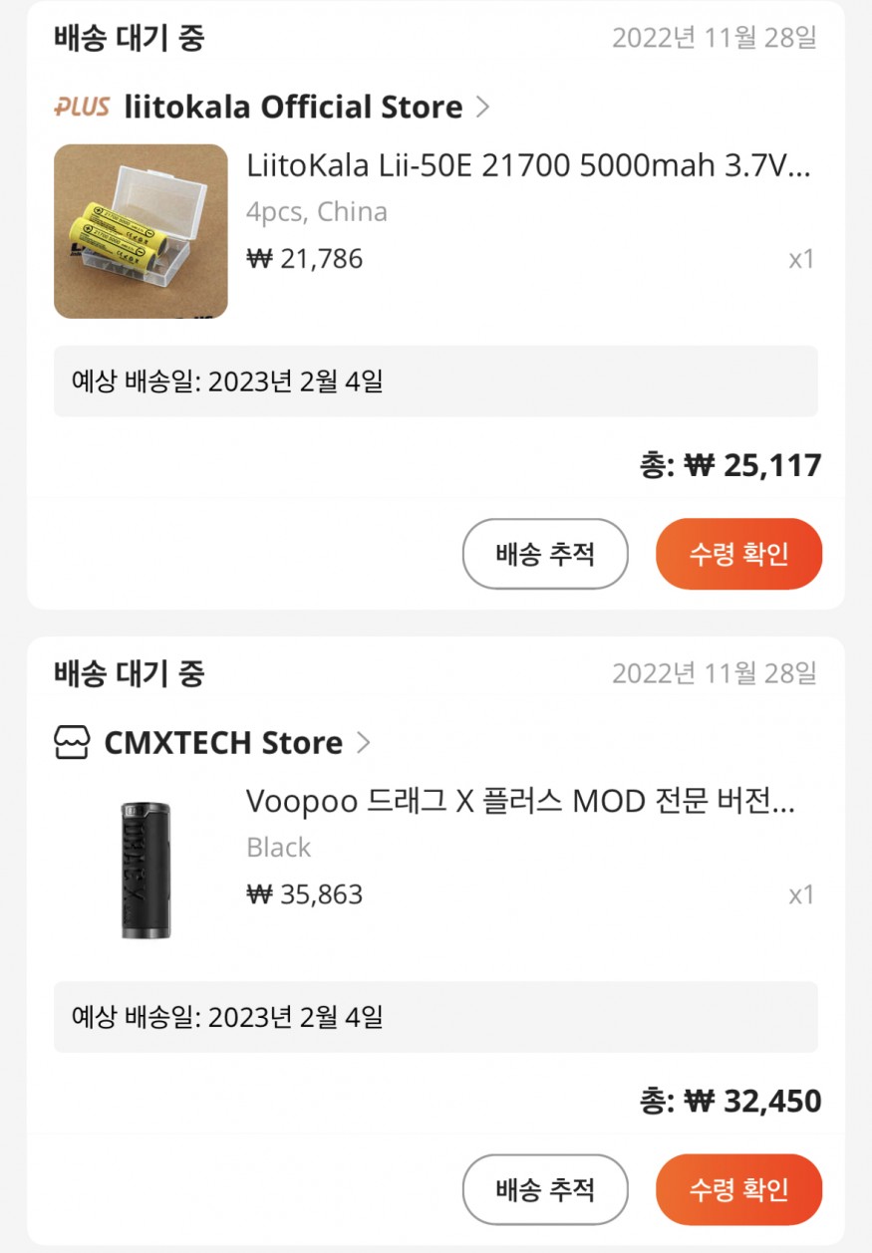Tap the shop icon next to CMXTECH Store
Image resolution: width=872 pixels, height=1253 pixels.
tap(73, 743)
